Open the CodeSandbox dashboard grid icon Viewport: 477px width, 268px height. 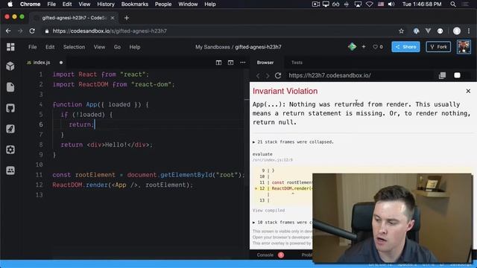(x=10, y=47)
